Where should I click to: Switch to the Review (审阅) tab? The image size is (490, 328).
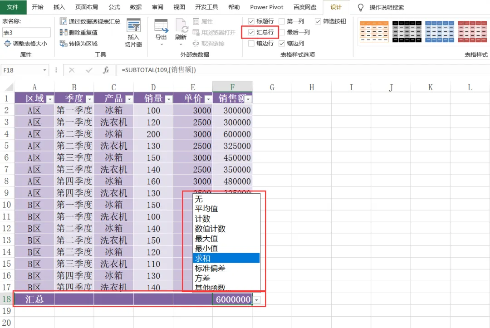(157, 7)
